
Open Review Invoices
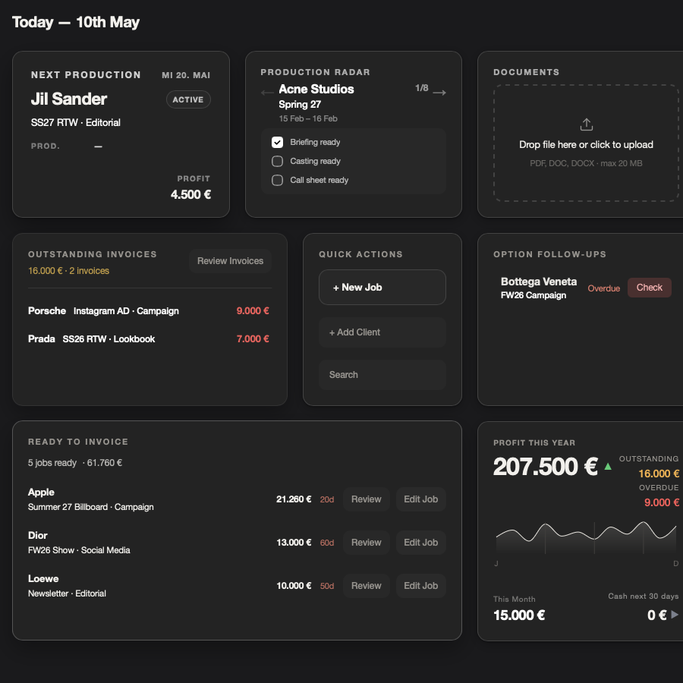point(231,261)
